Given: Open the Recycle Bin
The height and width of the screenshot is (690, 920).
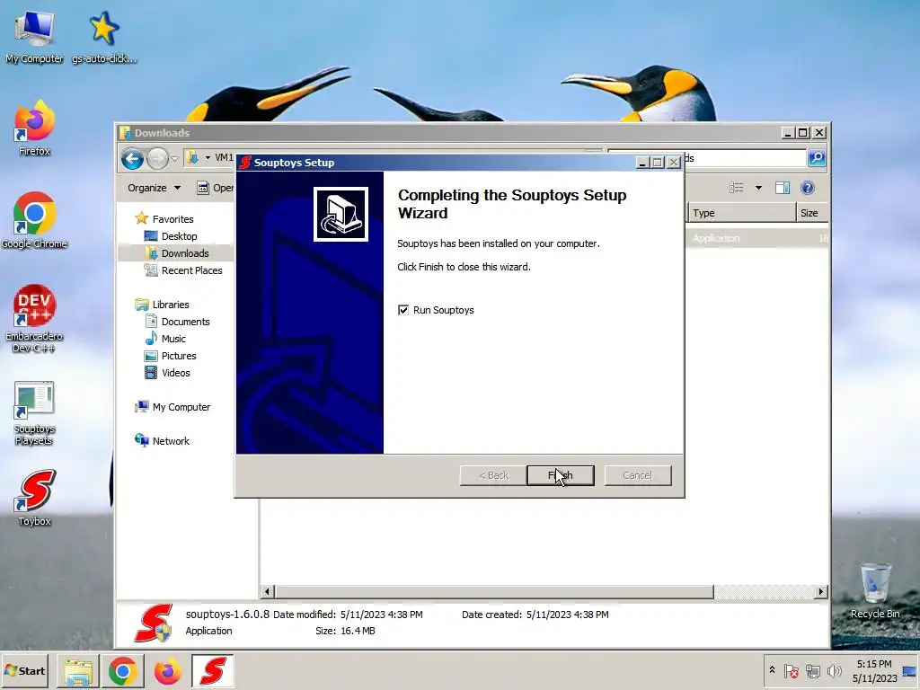Looking at the screenshot, I should click(875, 590).
